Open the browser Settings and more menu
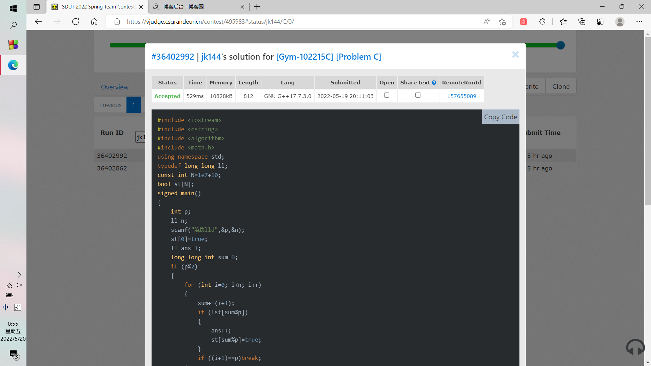Screen dimensions: 651x366 tap(639, 22)
